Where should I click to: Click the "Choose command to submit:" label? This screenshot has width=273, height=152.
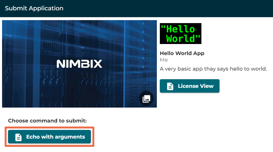[47, 121]
